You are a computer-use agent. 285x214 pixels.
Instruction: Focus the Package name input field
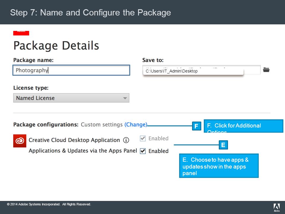[71, 70]
